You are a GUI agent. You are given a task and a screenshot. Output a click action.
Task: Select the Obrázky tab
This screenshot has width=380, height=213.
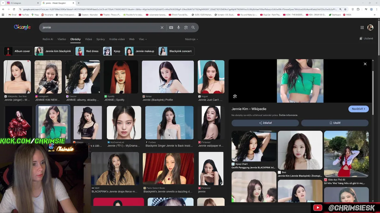click(75, 39)
